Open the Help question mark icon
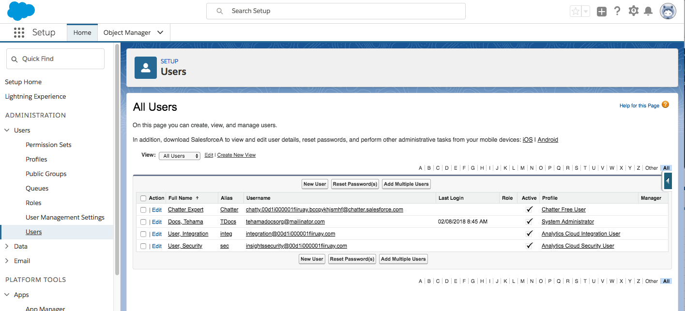The image size is (685, 311). point(617,11)
